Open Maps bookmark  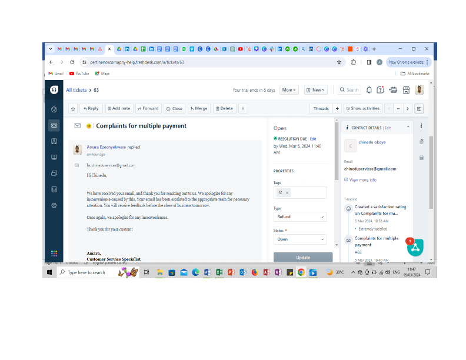pyautogui.click(x=102, y=74)
